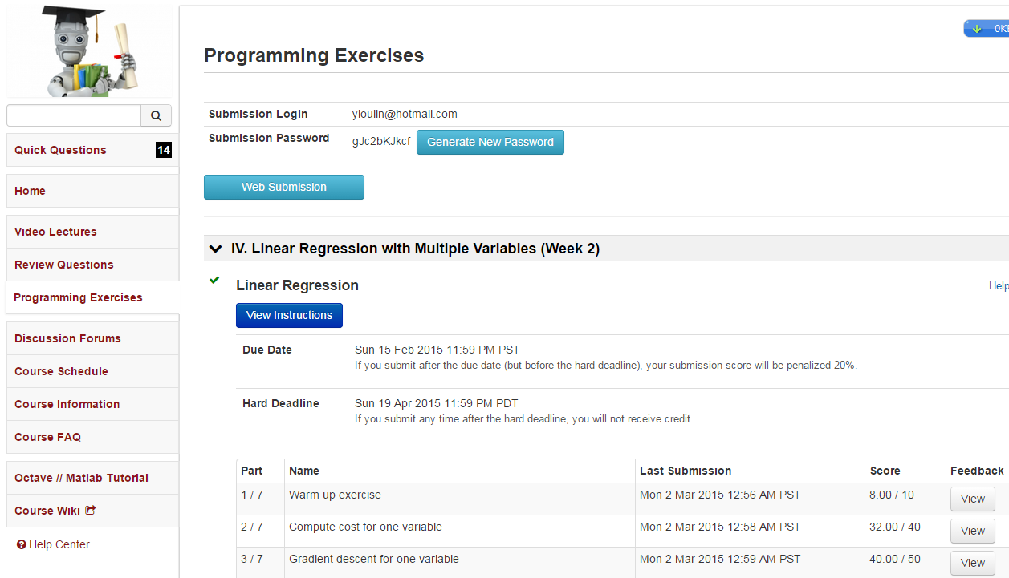Image resolution: width=1009 pixels, height=578 pixels.
Task: Click the download arrow indicator at top right
Action: pyautogui.click(x=977, y=29)
